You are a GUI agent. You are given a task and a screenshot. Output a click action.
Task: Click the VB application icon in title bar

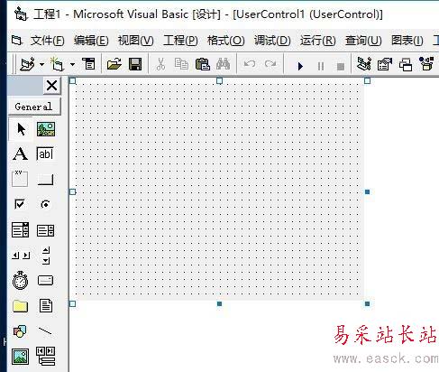21,14
